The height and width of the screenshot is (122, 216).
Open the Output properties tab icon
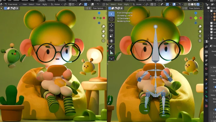206,56
